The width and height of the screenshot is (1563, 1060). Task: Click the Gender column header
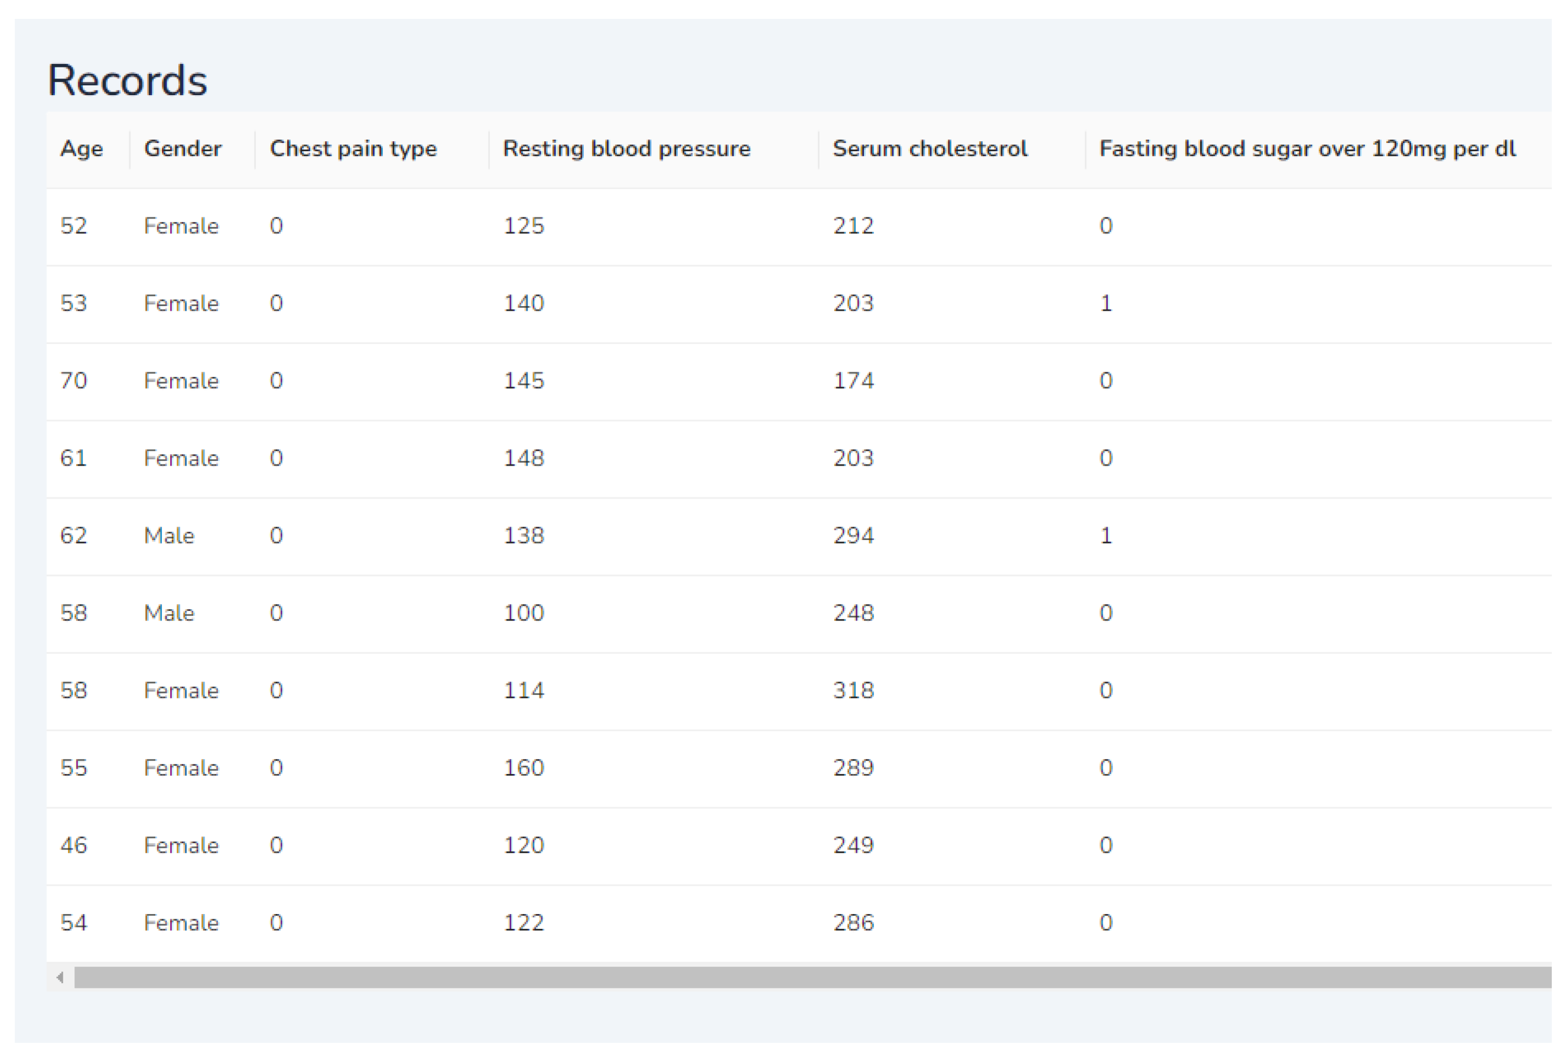click(182, 149)
